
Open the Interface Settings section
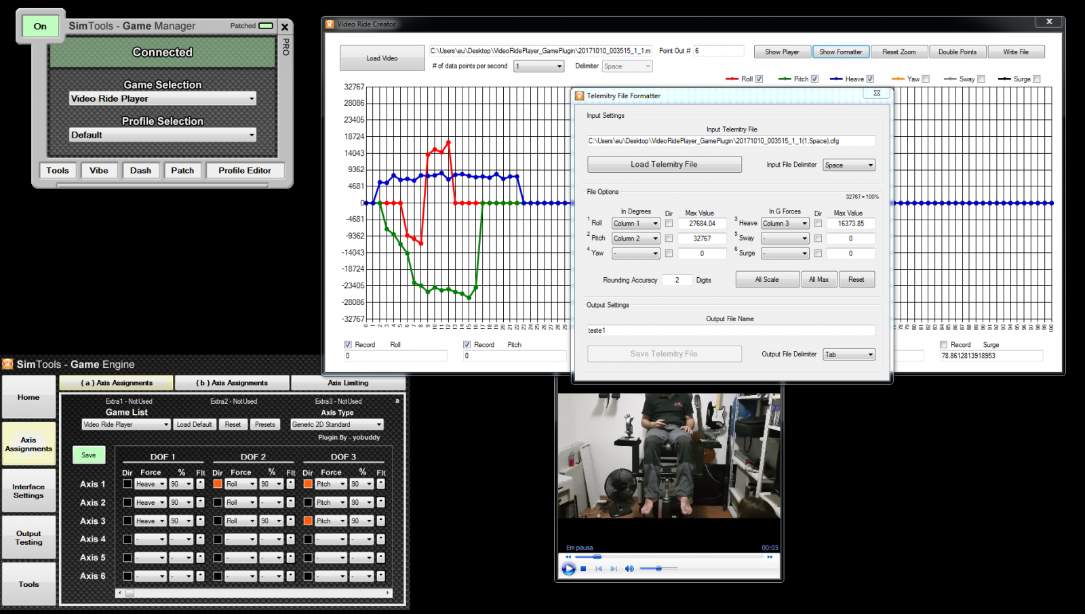pyautogui.click(x=28, y=491)
